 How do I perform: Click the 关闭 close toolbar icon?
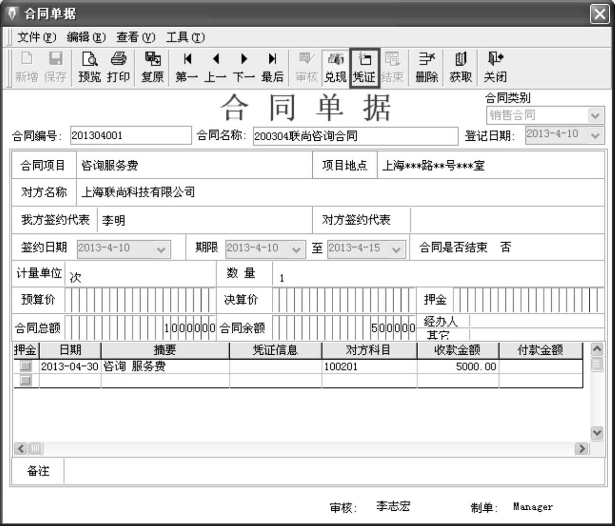click(495, 67)
